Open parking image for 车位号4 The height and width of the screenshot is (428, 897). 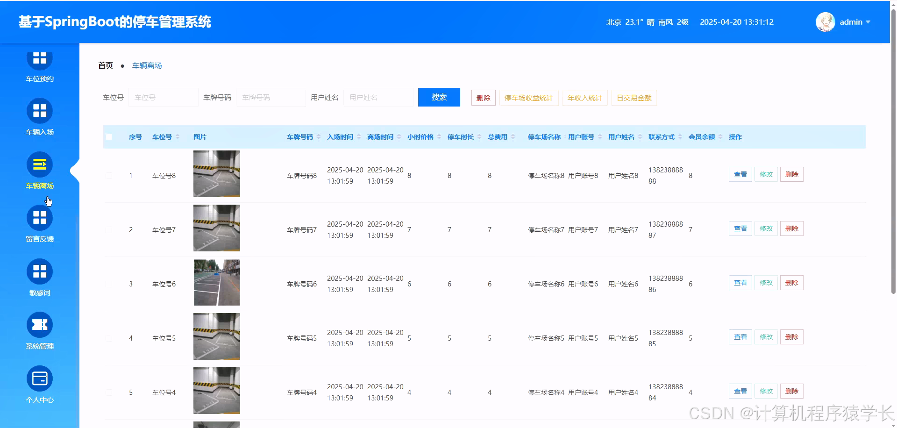pyautogui.click(x=217, y=391)
